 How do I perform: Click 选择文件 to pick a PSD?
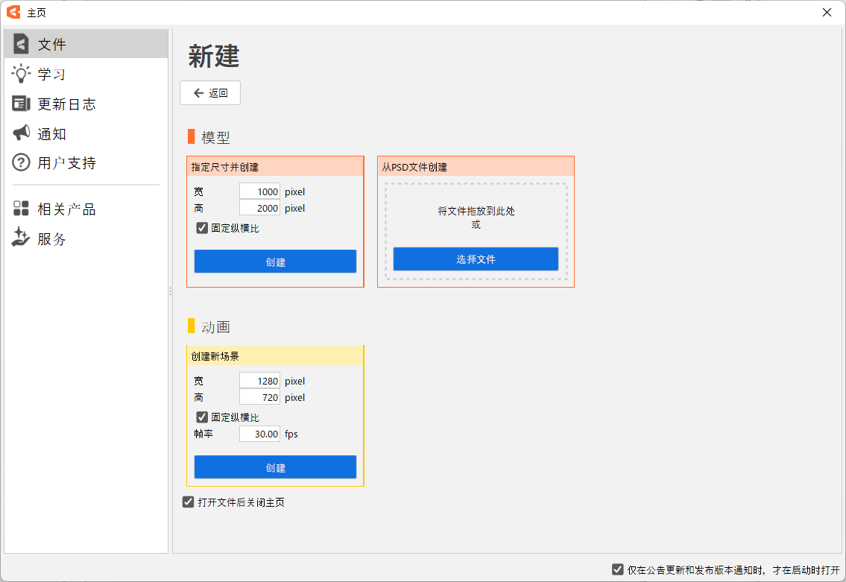pyautogui.click(x=476, y=259)
